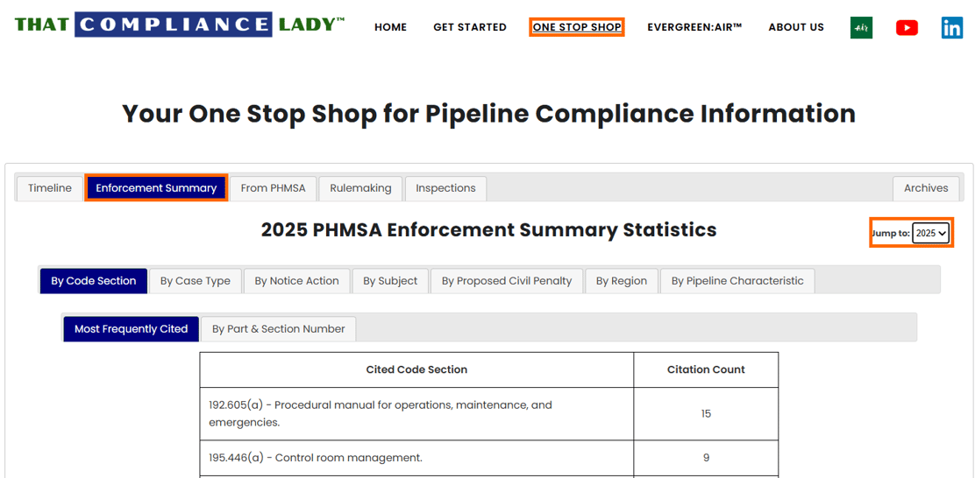This screenshot has height=478, width=975.
Task: Show statistics By Proposed Civil Penalty
Action: coord(506,281)
